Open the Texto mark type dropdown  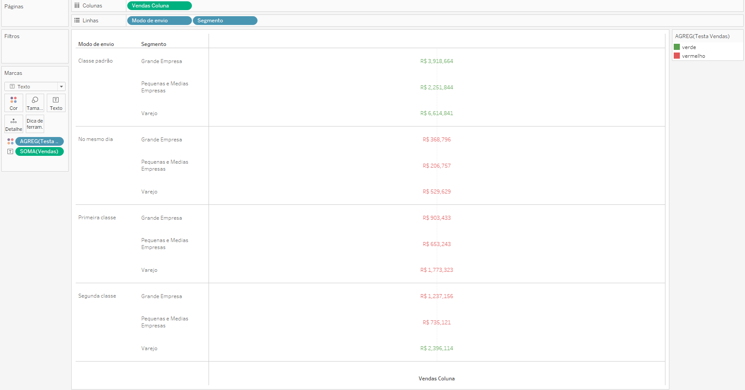[35, 87]
